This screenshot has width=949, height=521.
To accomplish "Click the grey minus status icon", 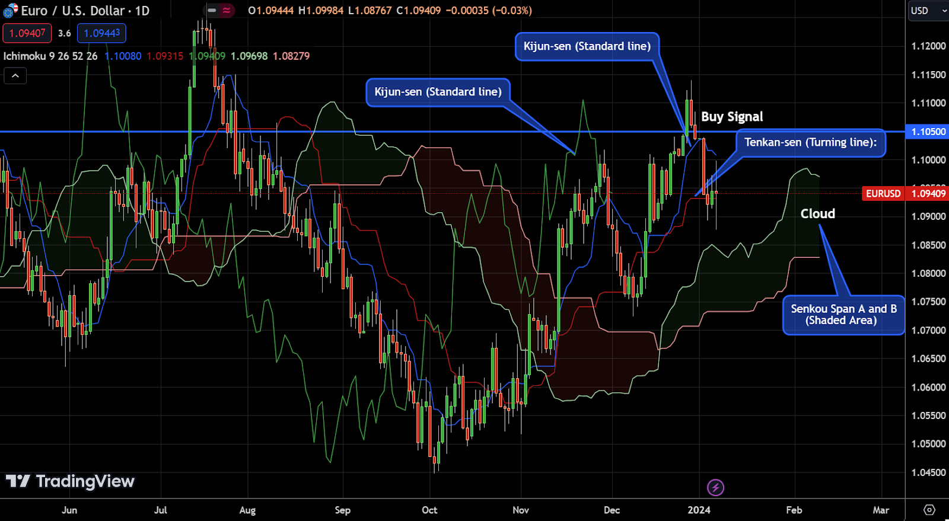I will [212, 10].
